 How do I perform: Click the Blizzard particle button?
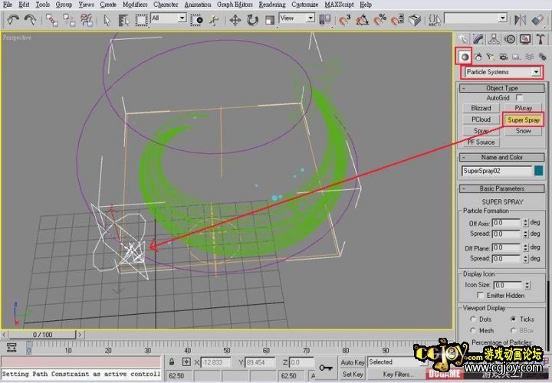tap(481, 108)
